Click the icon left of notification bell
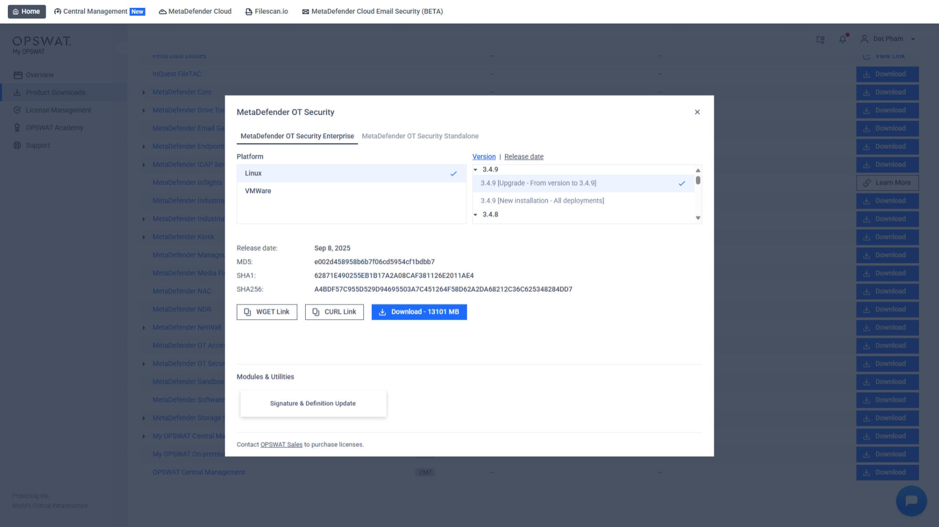939x527 pixels. 820,39
